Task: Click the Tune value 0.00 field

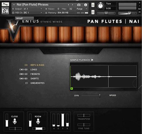Action: (x=108, y=8)
